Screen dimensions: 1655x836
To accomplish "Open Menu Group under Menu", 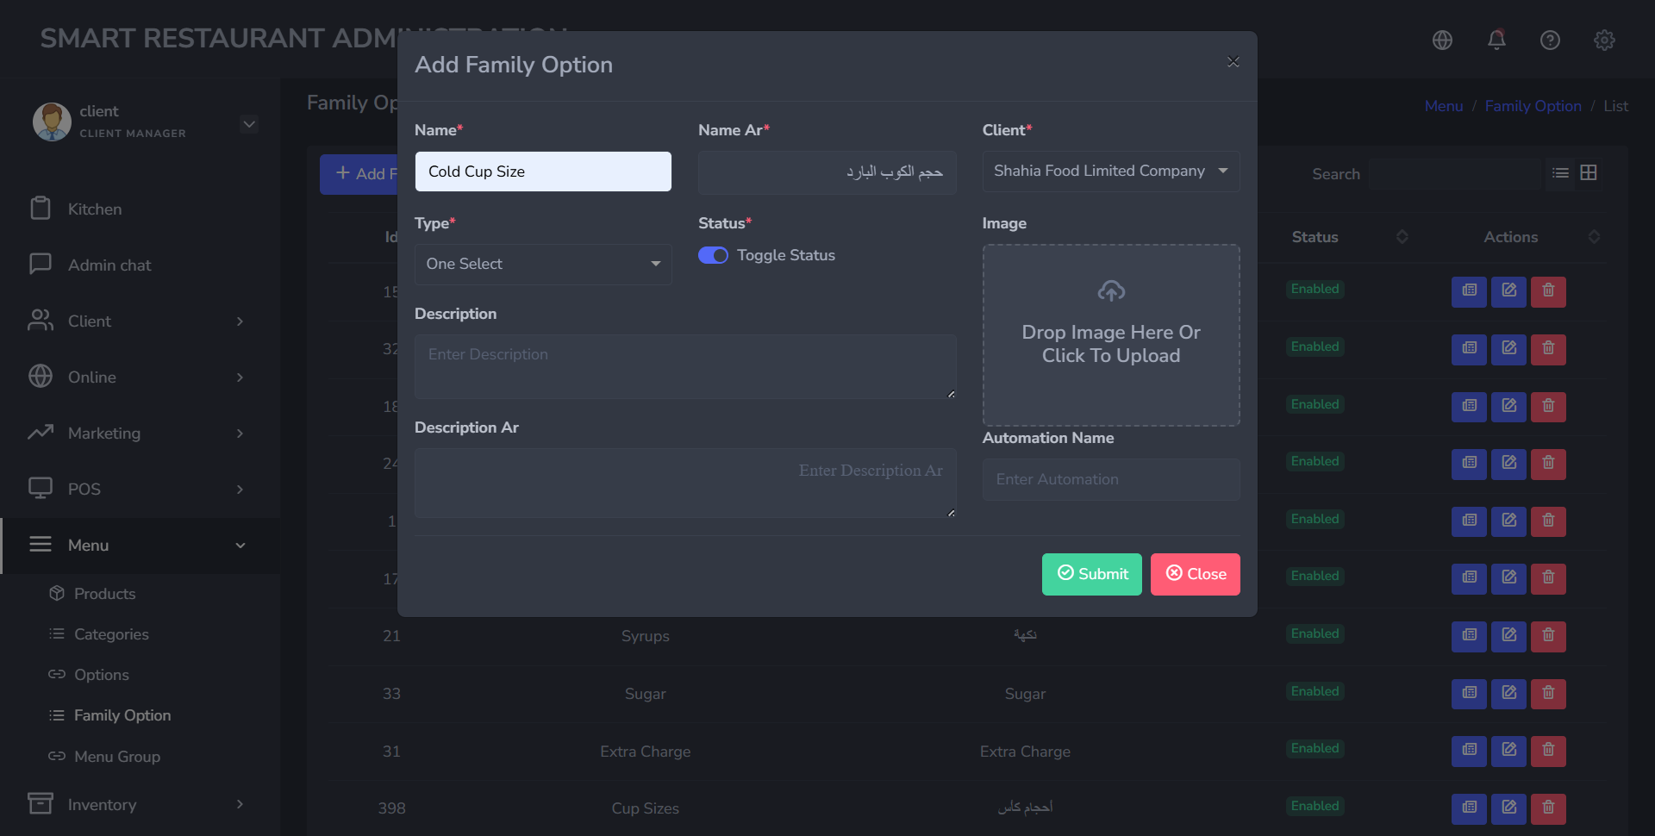I will [x=116, y=757].
